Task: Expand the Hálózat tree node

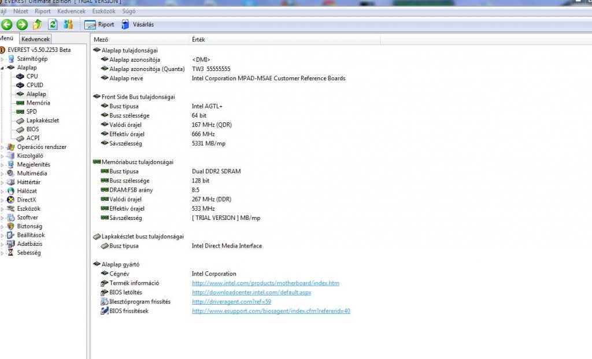Action: pyautogui.click(x=2, y=191)
